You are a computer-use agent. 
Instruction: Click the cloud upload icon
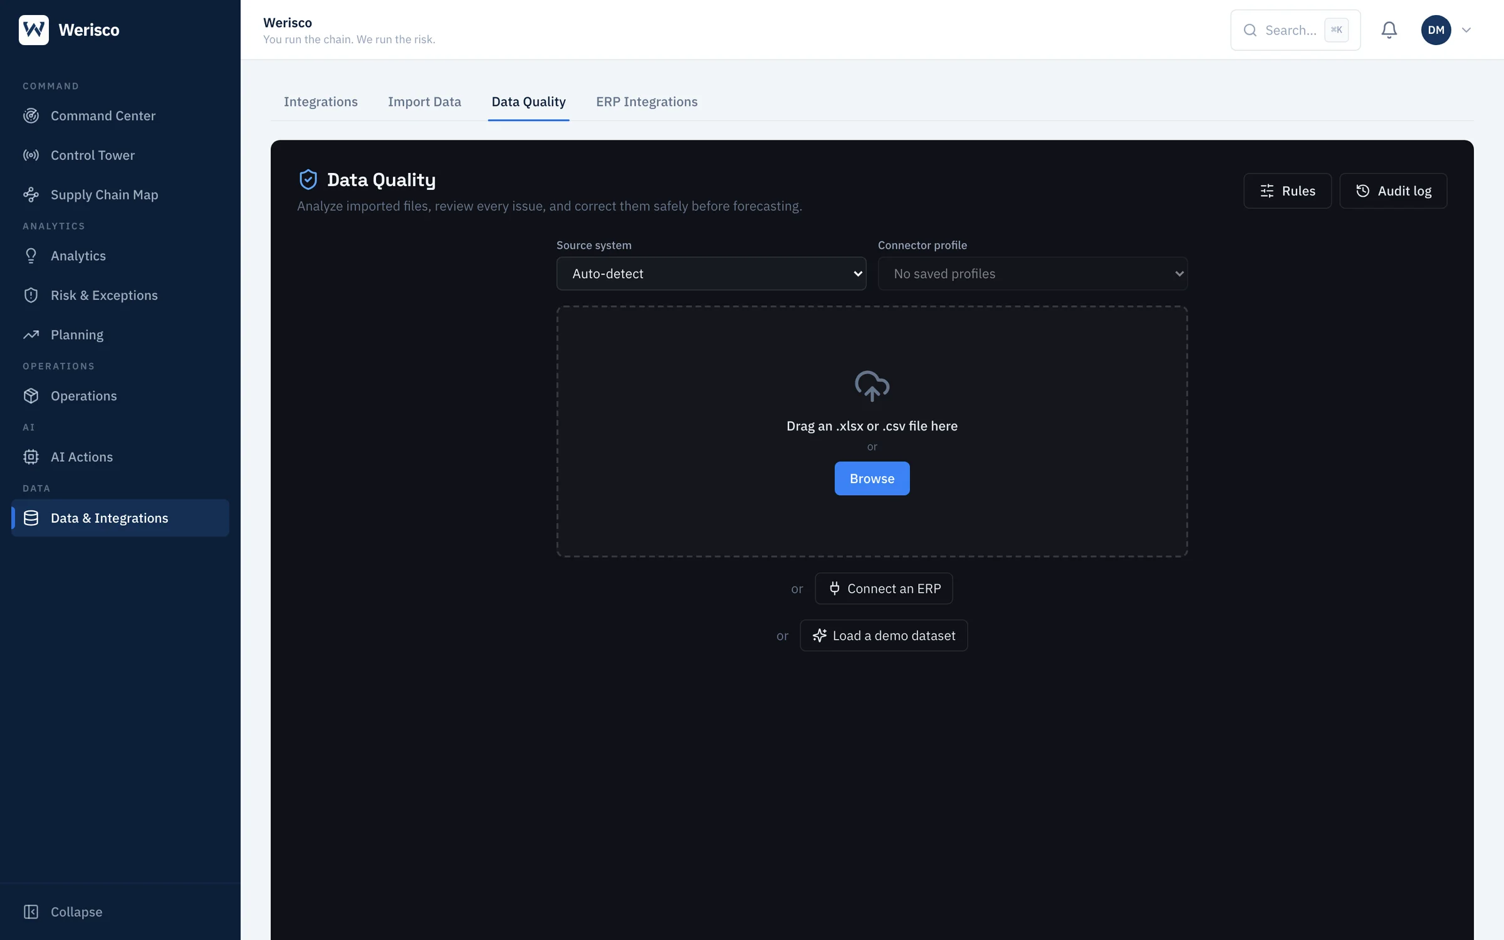872,386
